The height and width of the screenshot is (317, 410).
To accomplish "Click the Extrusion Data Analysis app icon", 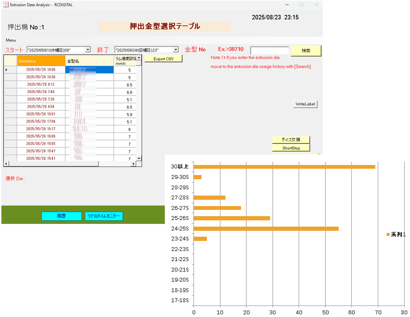I will pyautogui.click(x=6, y=5).
